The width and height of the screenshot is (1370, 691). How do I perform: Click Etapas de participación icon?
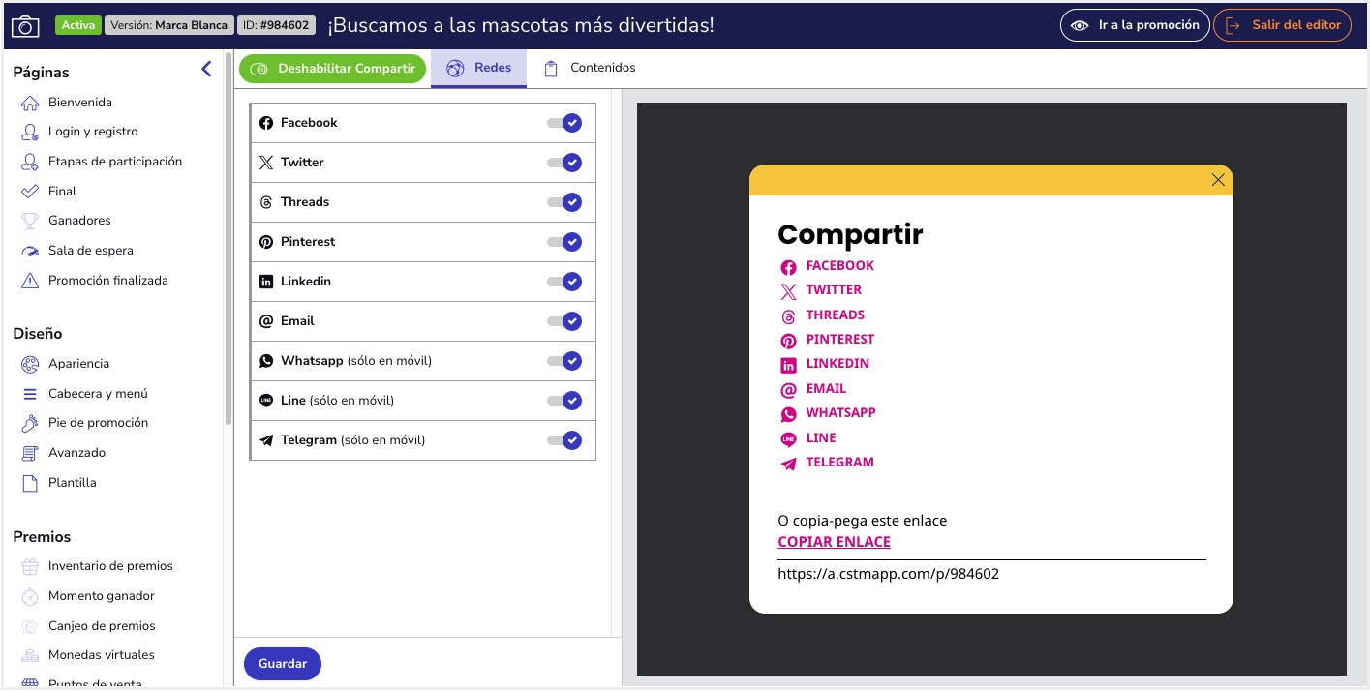click(x=30, y=162)
